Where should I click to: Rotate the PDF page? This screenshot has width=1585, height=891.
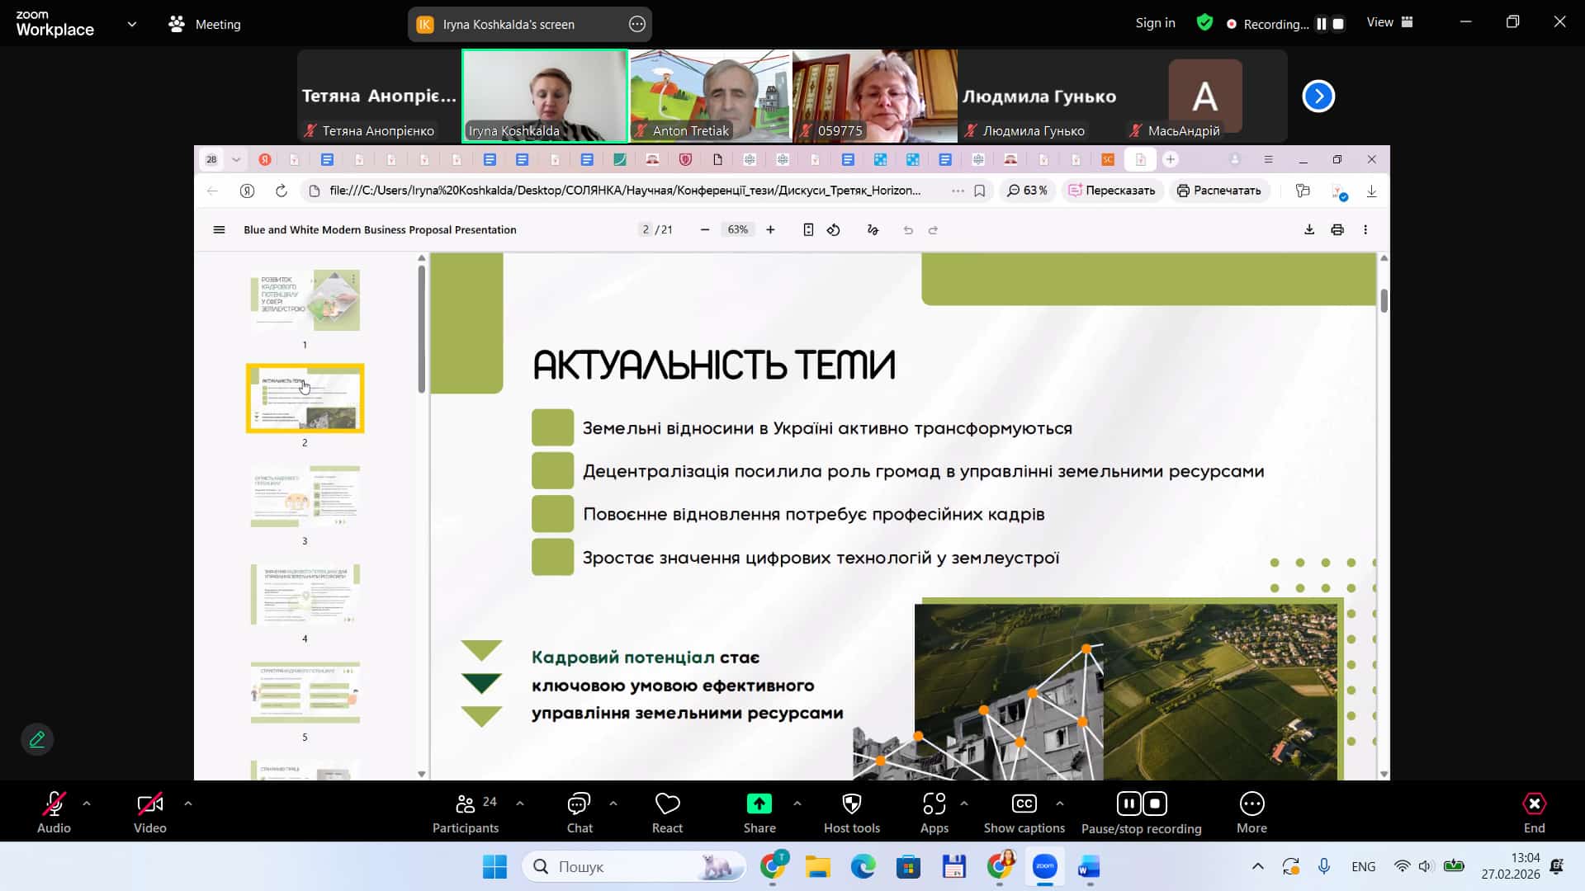pos(834,230)
